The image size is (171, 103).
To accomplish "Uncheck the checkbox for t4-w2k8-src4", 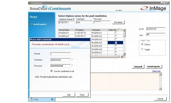I will pyautogui.click(x=116, y=43).
